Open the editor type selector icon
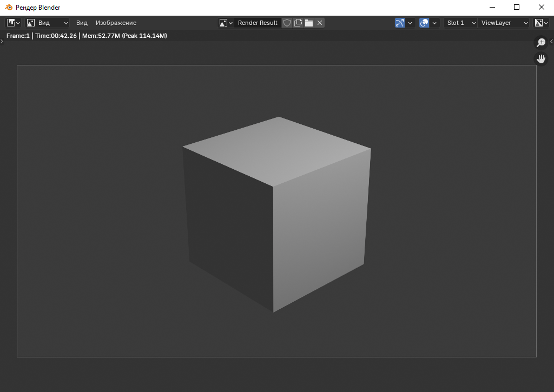554x392 pixels. (x=14, y=23)
